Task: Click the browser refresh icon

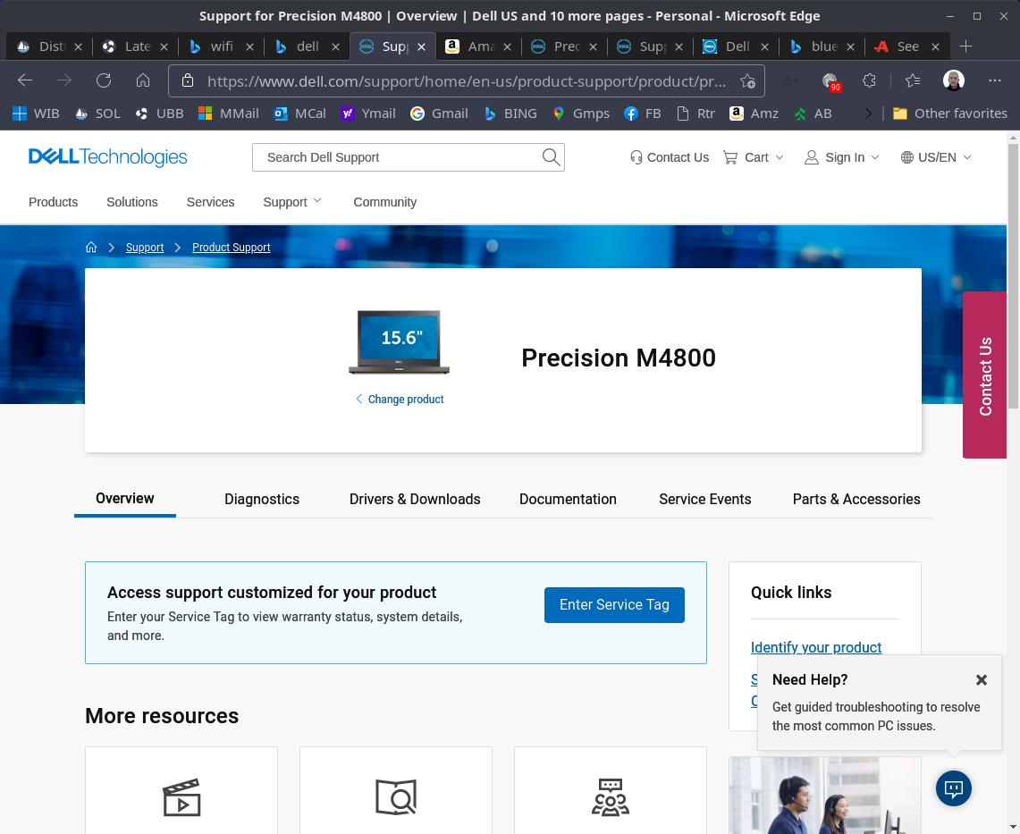Action: [x=104, y=80]
